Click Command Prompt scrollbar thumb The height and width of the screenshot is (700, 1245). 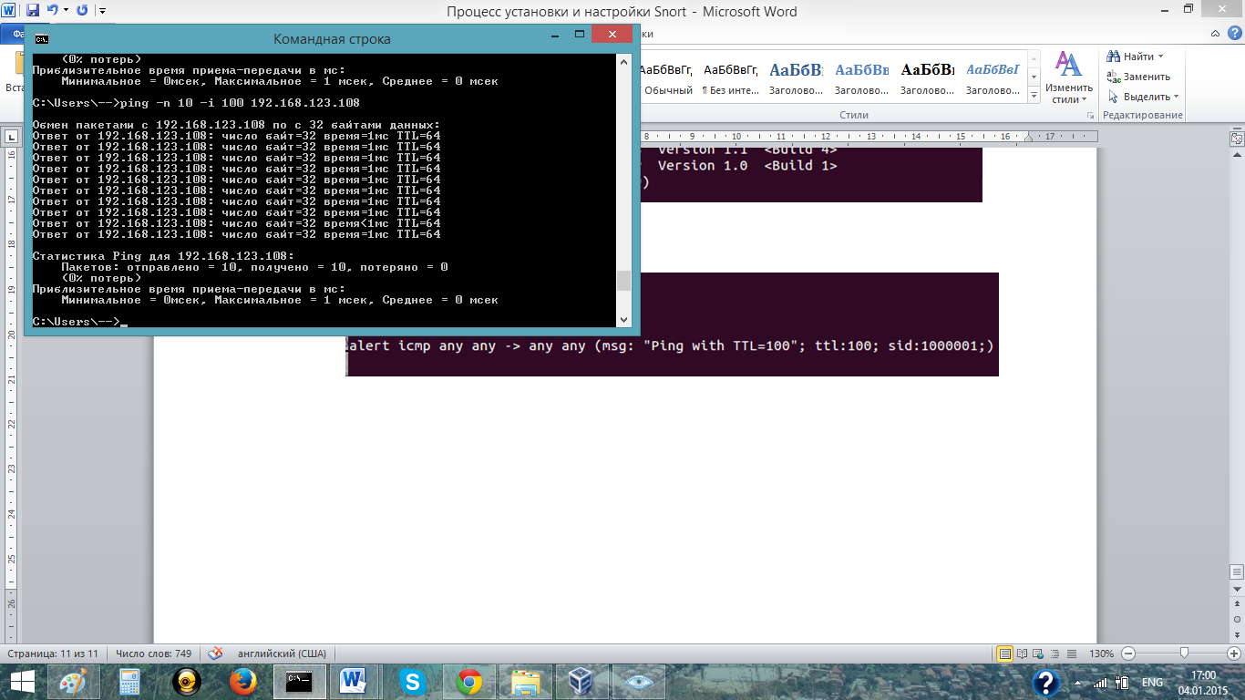pos(623,280)
